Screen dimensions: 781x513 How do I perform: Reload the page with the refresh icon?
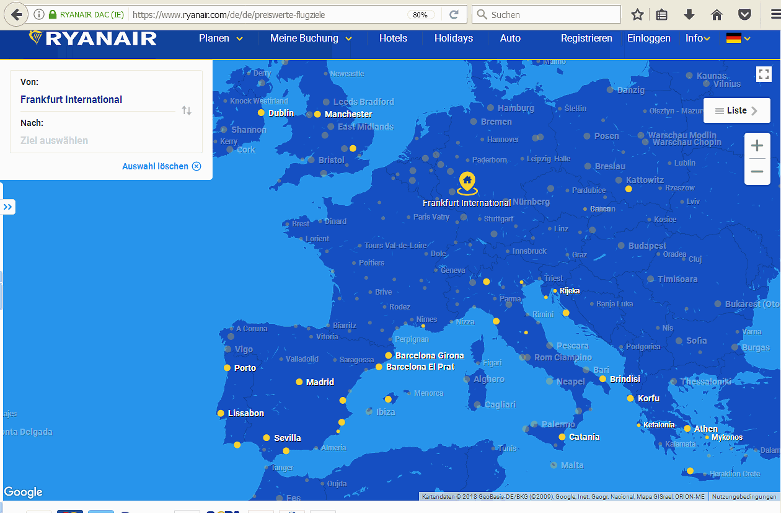coord(454,14)
